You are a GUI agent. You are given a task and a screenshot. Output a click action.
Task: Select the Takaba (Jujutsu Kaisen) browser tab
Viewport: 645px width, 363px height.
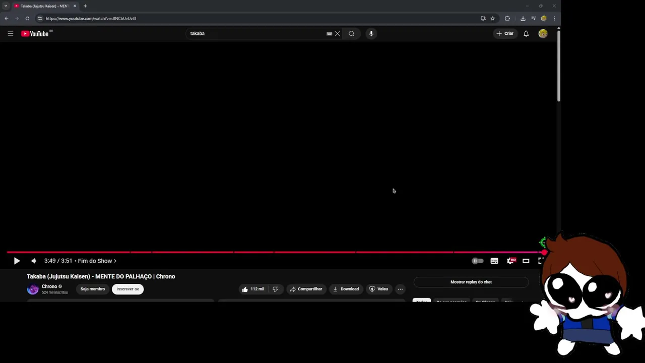tap(44, 6)
